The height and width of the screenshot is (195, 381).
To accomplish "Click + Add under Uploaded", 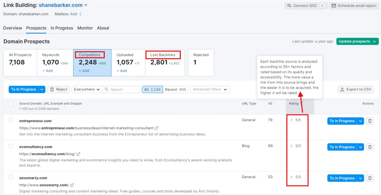I will (x=122, y=71).
